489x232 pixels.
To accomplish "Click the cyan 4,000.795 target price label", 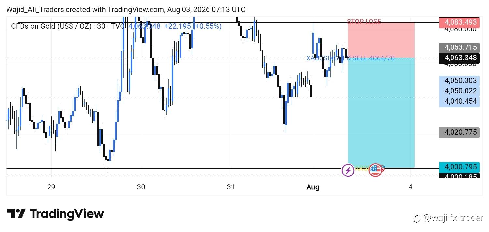I will click(x=459, y=167).
